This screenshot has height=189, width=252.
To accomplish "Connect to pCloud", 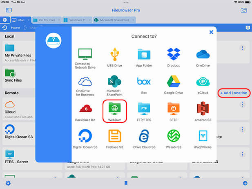I will [x=203, y=86].
